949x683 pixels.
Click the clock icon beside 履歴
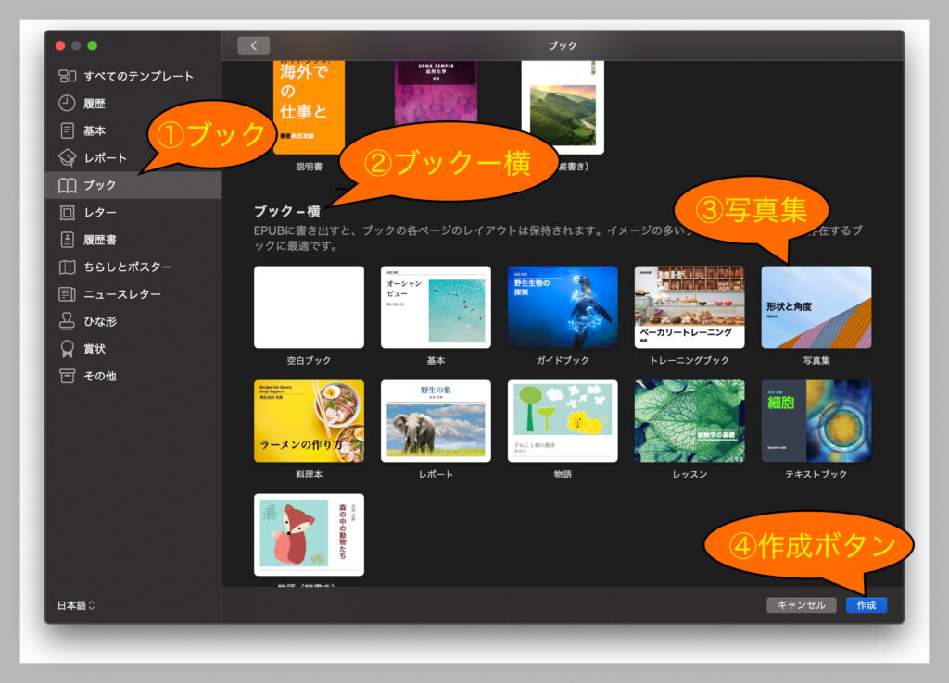67,104
